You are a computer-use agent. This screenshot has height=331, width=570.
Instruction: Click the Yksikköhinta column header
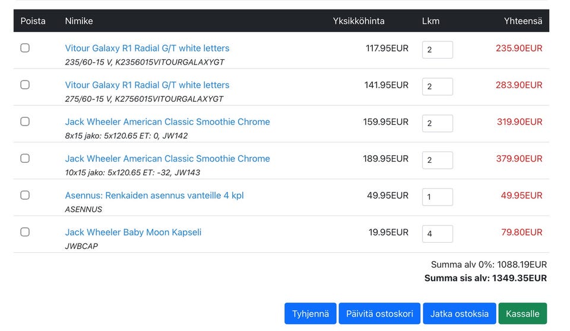click(359, 21)
